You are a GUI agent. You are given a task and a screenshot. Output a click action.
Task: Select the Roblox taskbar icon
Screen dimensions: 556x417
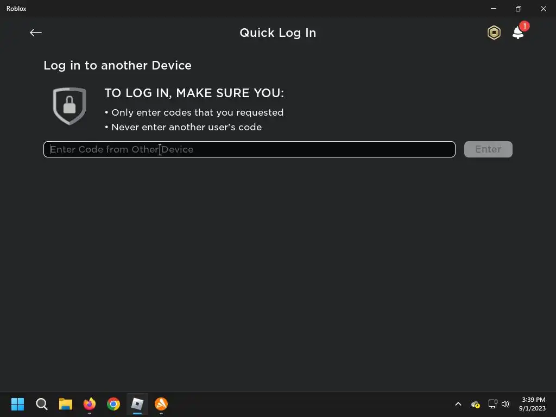click(x=137, y=404)
